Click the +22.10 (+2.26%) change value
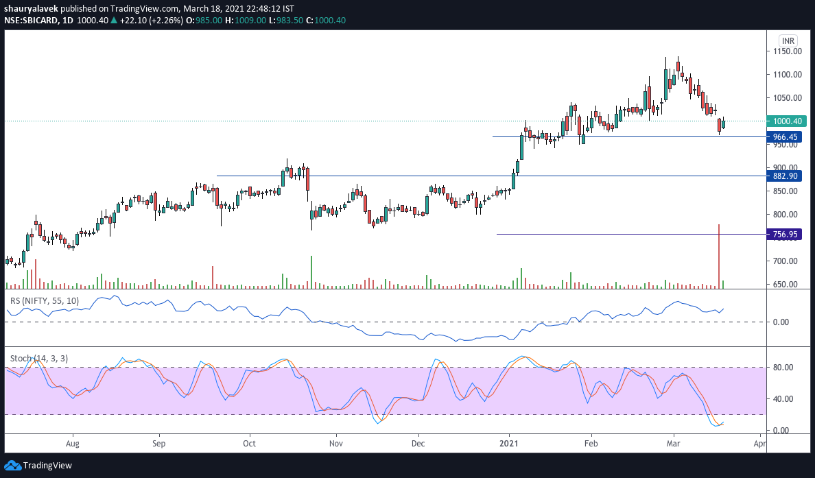Image resolution: width=815 pixels, height=478 pixels. 151,21
